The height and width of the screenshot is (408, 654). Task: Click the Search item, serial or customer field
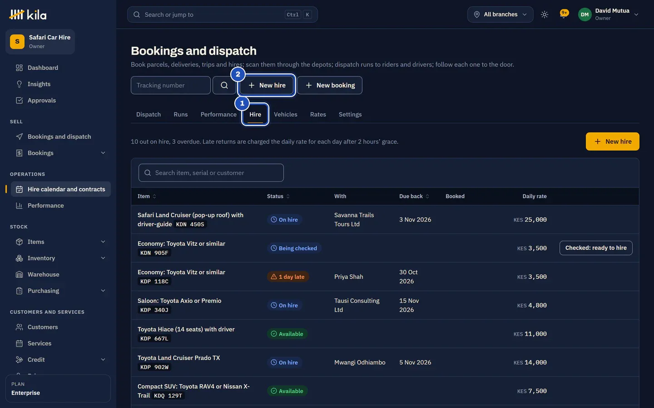click(x=211, y=173)
